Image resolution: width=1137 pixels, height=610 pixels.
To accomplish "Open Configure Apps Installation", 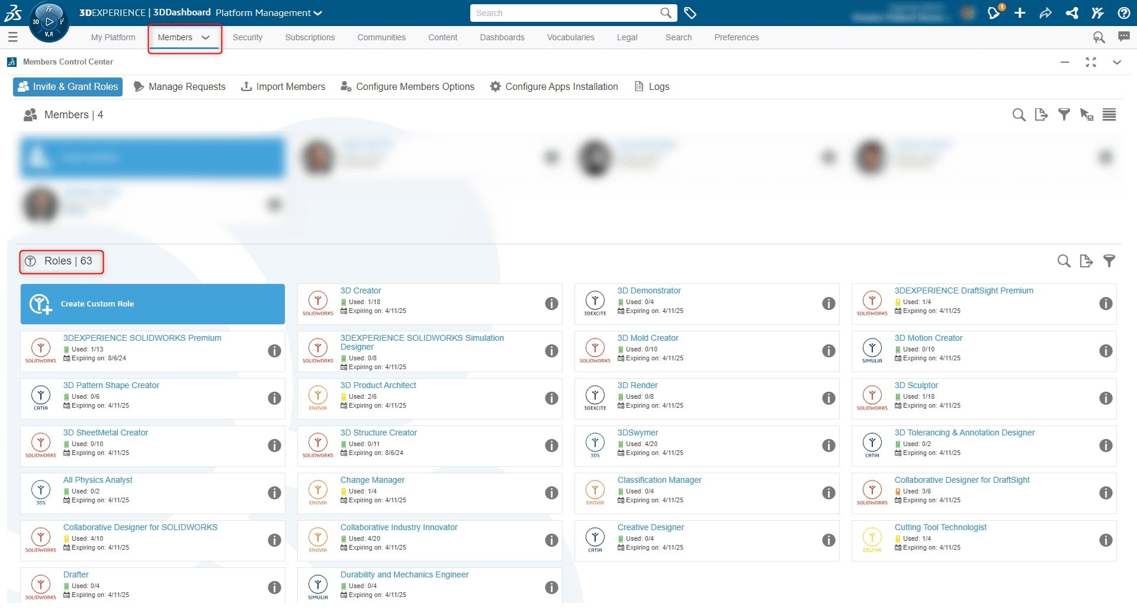I will pyautogui.click(x=554, y=86).
